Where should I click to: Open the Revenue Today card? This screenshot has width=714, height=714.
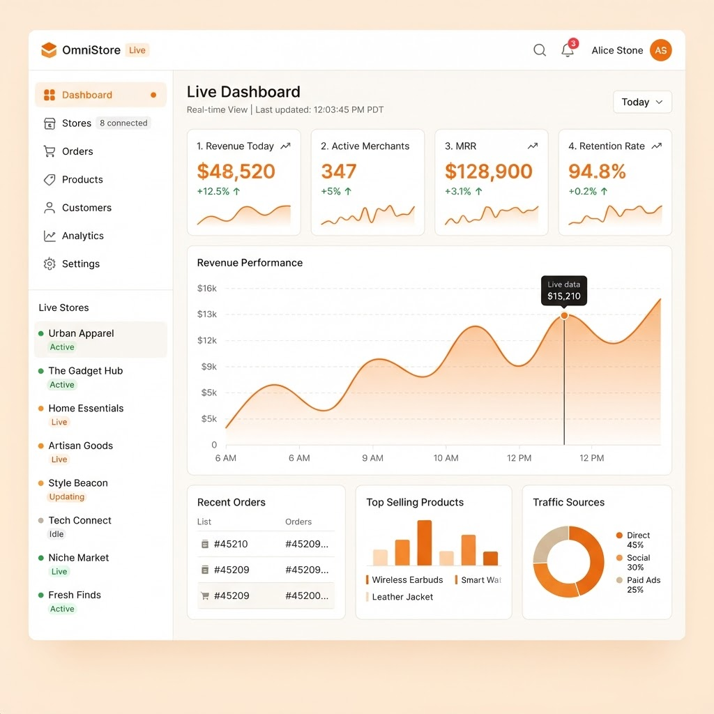[x=243, y=182]
